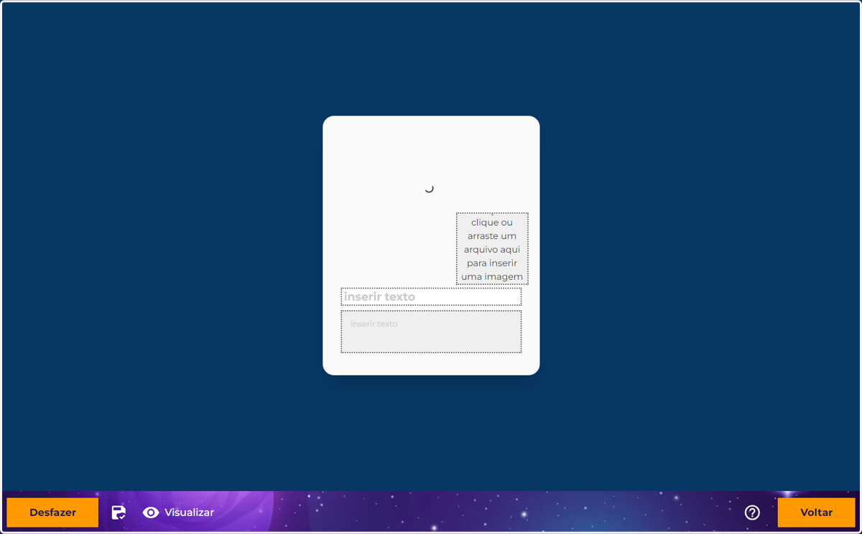Click the image upload drop zone
This screenshot has width=862, height=534.
[x=492, y=249]
